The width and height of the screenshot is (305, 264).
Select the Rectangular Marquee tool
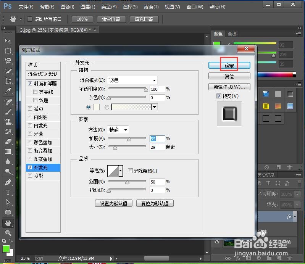(x=8, y=51)
